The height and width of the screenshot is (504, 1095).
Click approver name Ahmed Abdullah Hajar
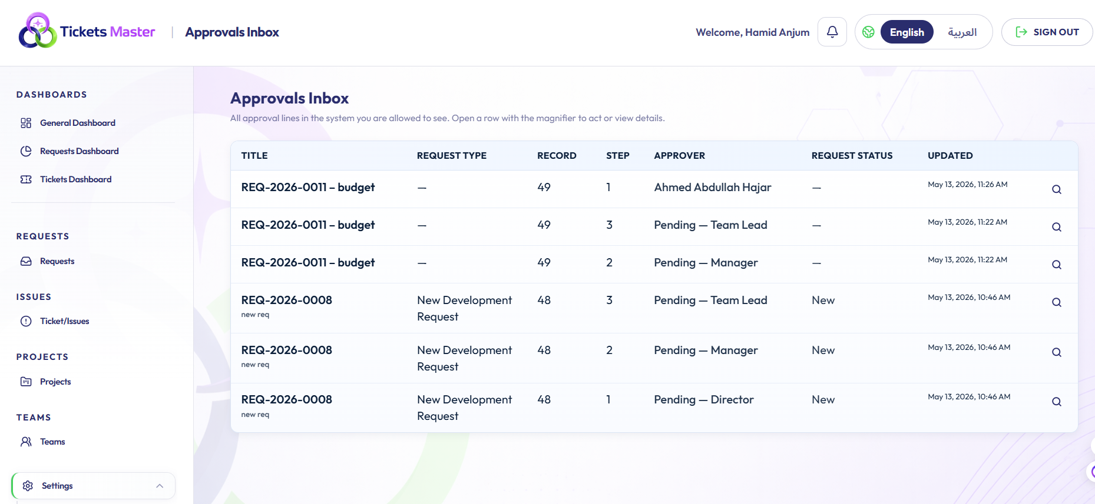[712, 187]
